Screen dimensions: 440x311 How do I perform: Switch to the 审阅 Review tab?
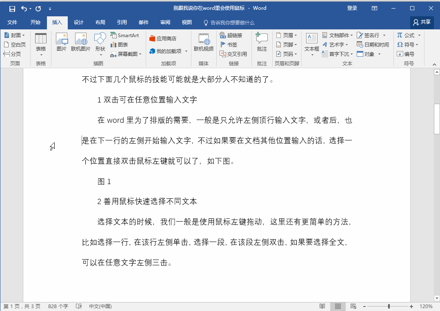(x=165, y=22)
